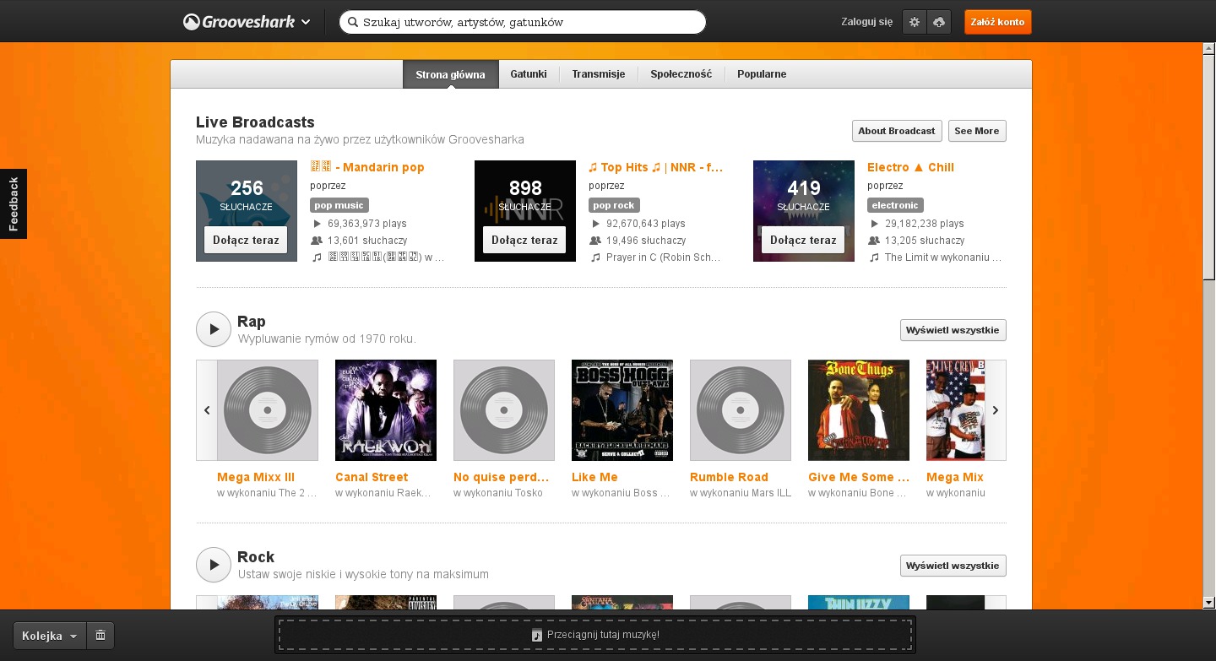Play the Rock genre station
The image size is (1216, 661).
214,565
